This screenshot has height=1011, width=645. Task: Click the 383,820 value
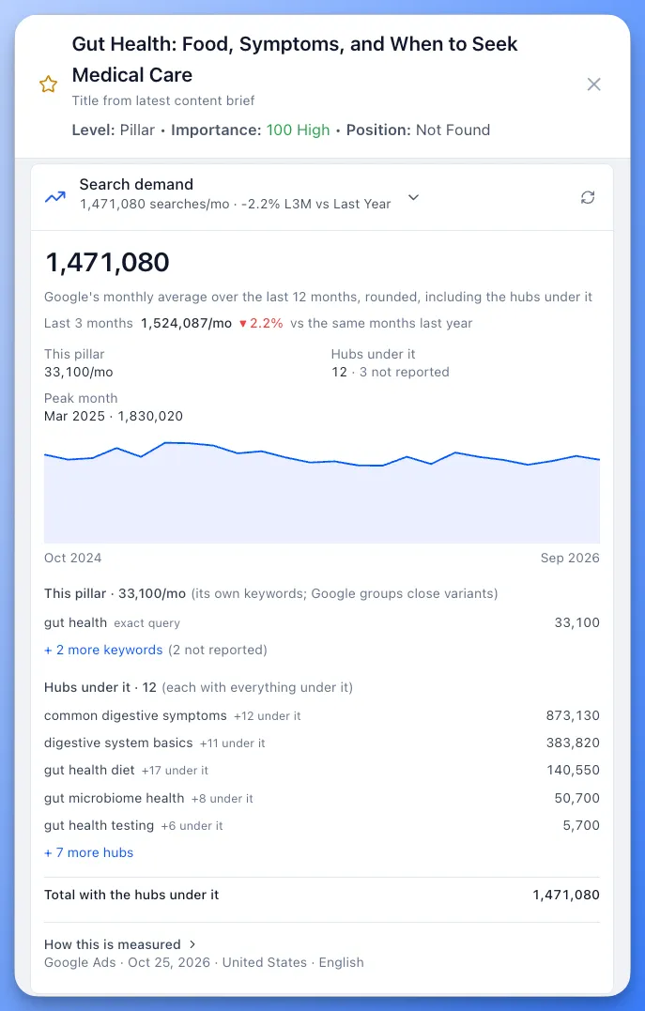click(x=573, y=743)
